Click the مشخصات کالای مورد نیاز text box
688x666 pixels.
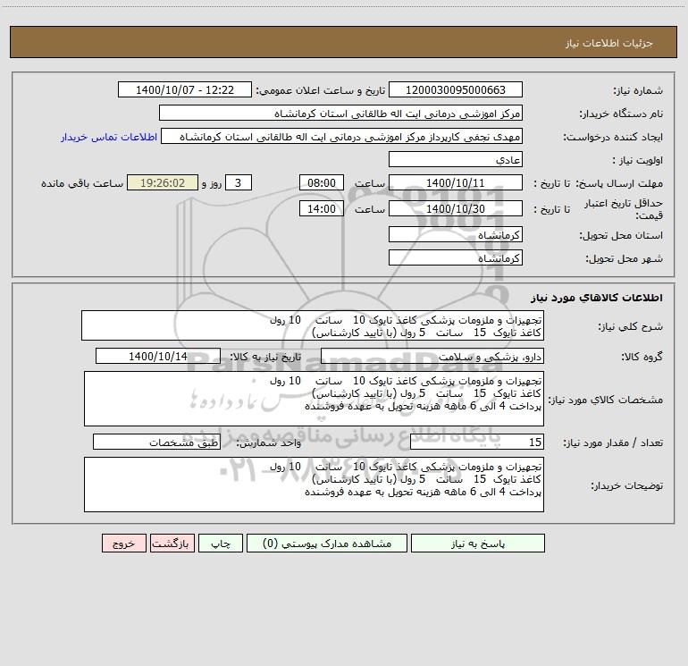(314, 399)
